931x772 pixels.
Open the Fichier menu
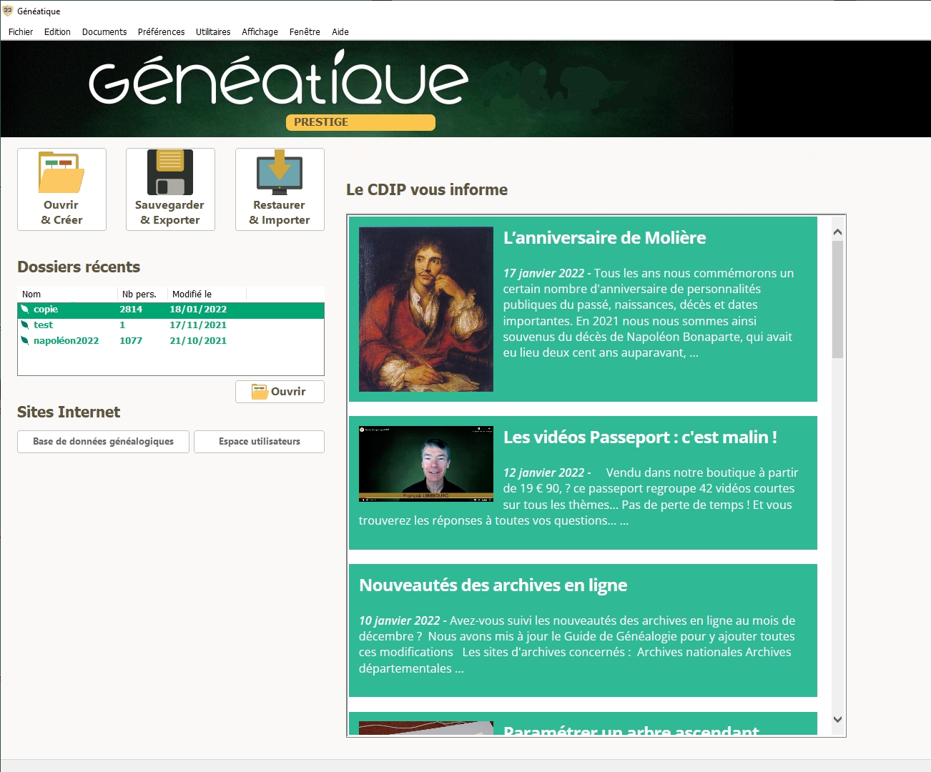pyautogui.click(x=21, y=32)
